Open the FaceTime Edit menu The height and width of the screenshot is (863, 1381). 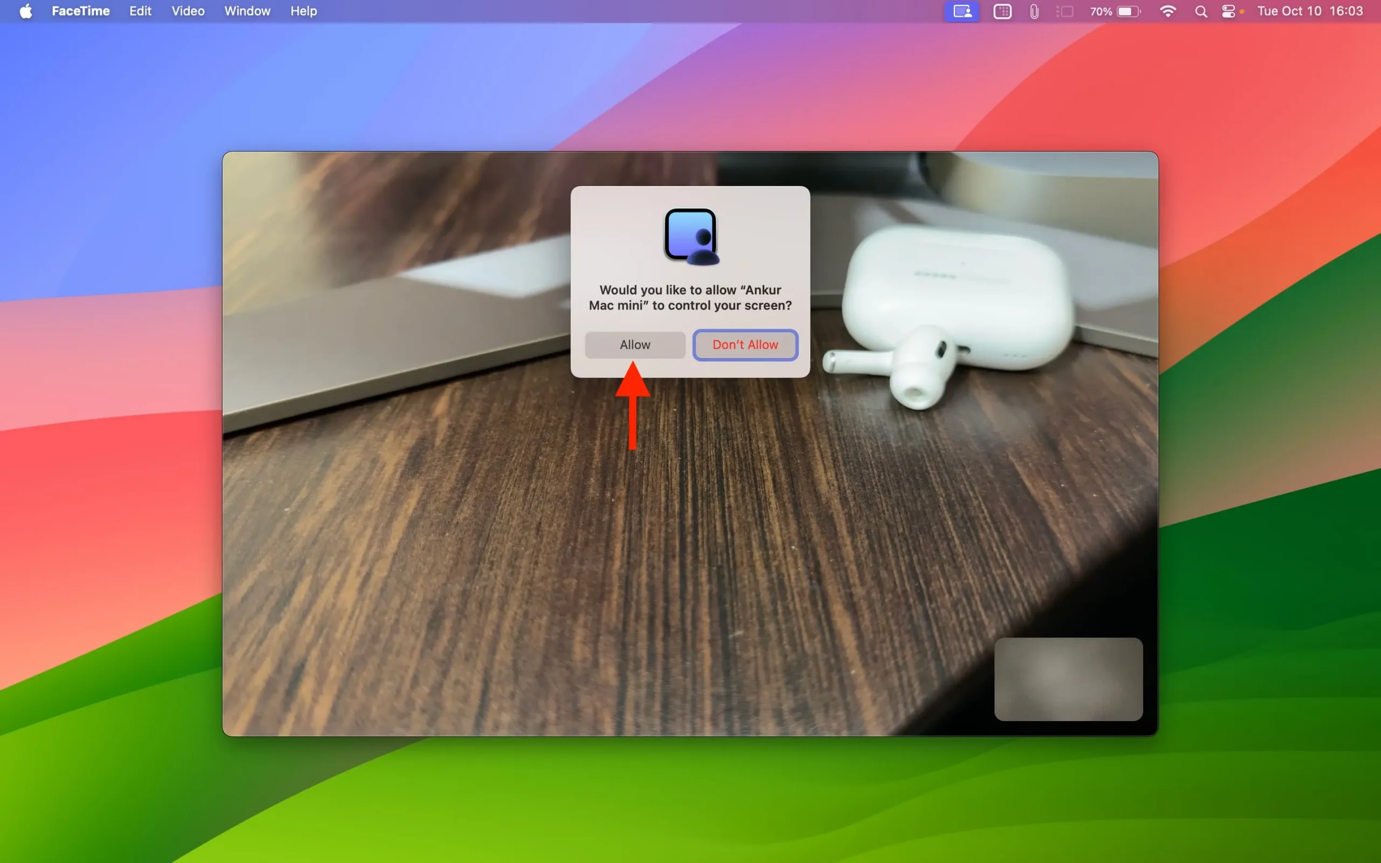click(139, 11)
